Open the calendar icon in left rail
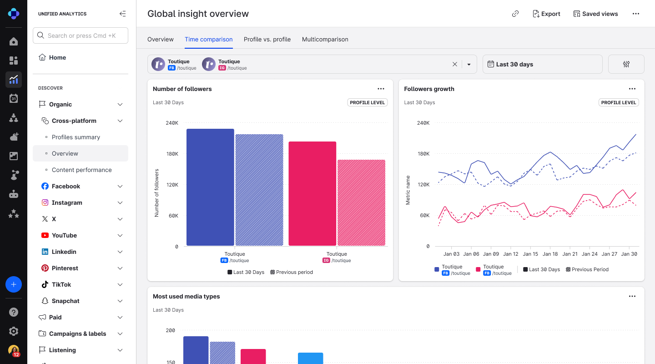Image resolution: width=655 pixels, height=364 pixels. [14, 99]
